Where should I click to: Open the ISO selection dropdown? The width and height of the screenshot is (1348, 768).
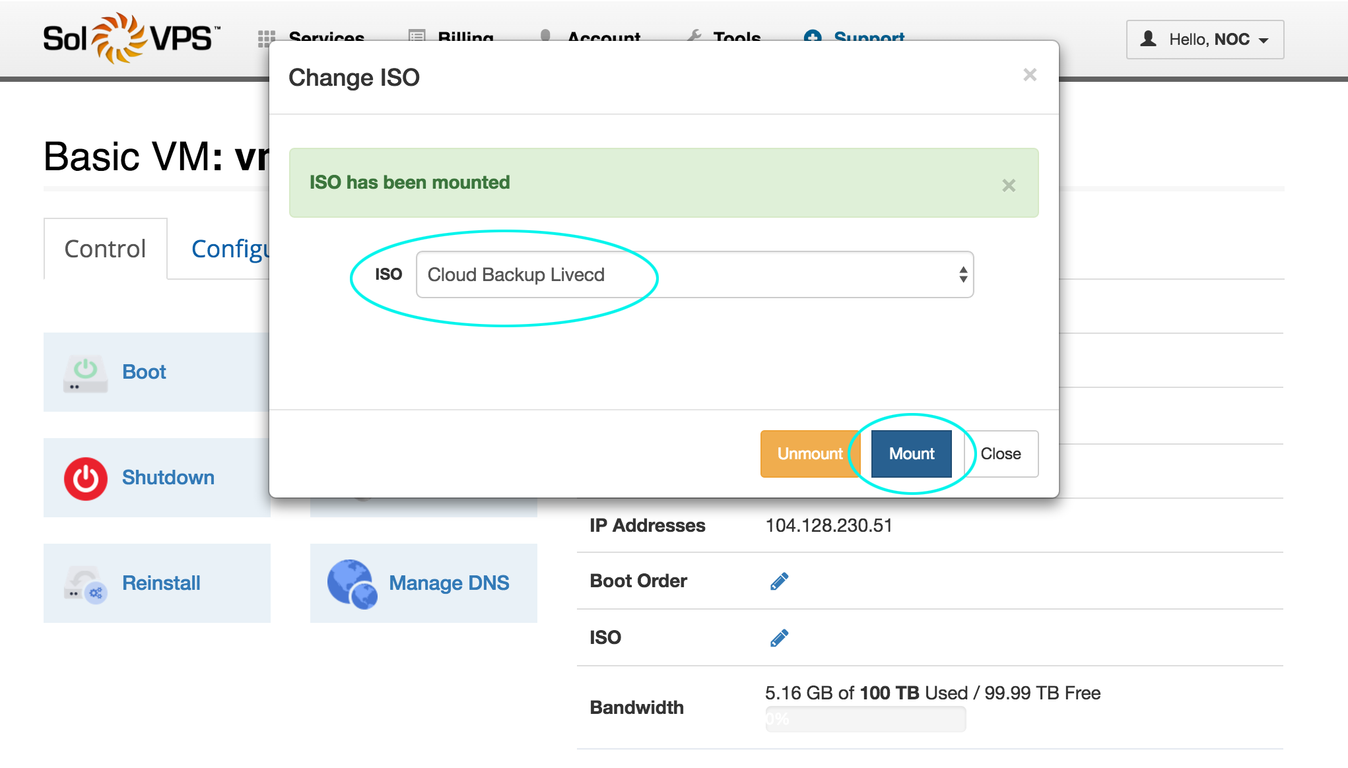coord(694,274)
